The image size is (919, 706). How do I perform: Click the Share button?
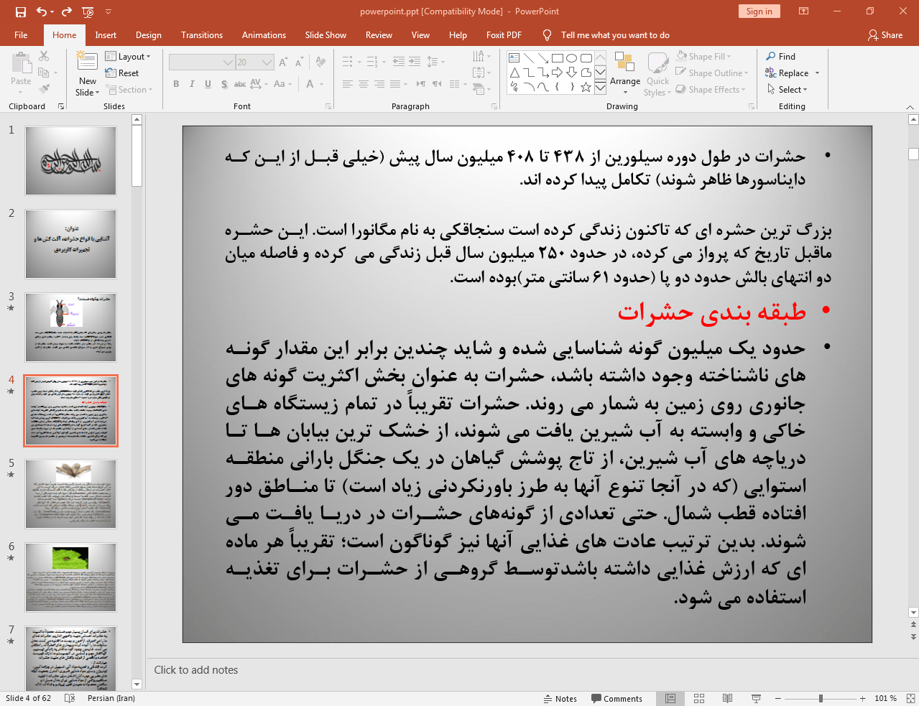pyautogui.click(x=885, y=35)
